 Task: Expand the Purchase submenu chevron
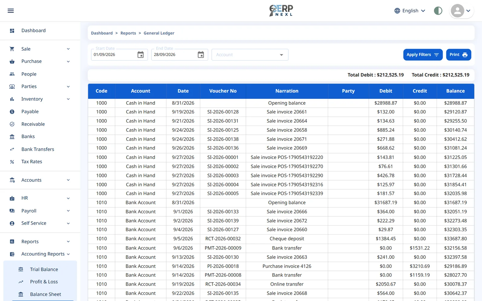click(68, 61)
